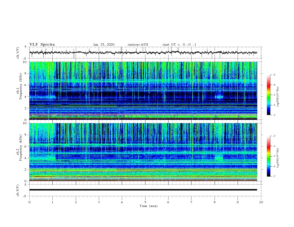
Task: Click the "-3" tick on the ch.2 colorbar
Action: [x=274, y=136]
